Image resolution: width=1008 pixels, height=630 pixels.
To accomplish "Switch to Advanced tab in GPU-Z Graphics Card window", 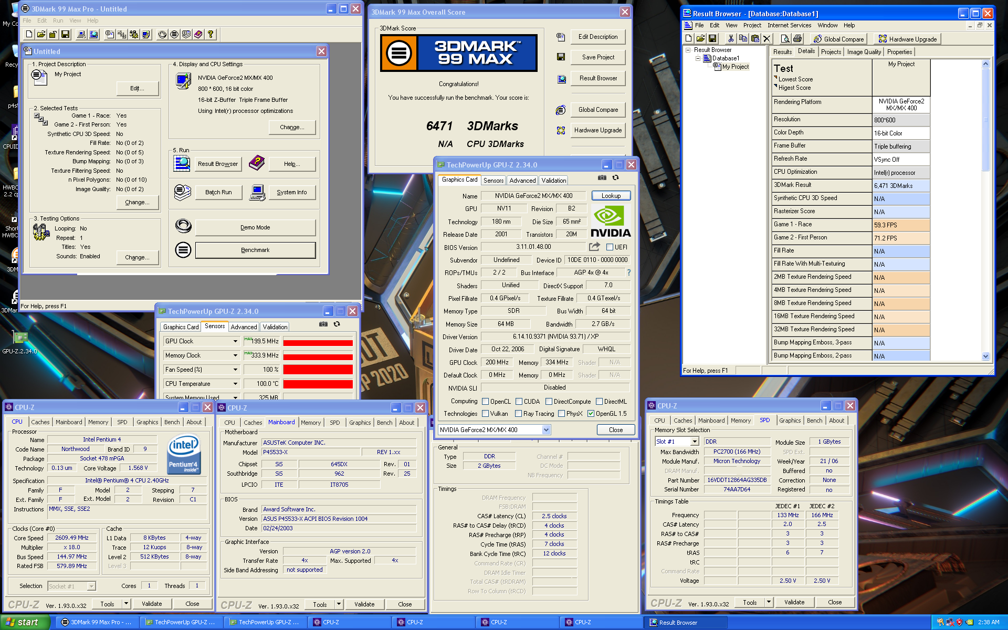I will (522, 181).
